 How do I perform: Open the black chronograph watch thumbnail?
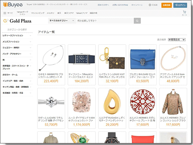point(112,138)
